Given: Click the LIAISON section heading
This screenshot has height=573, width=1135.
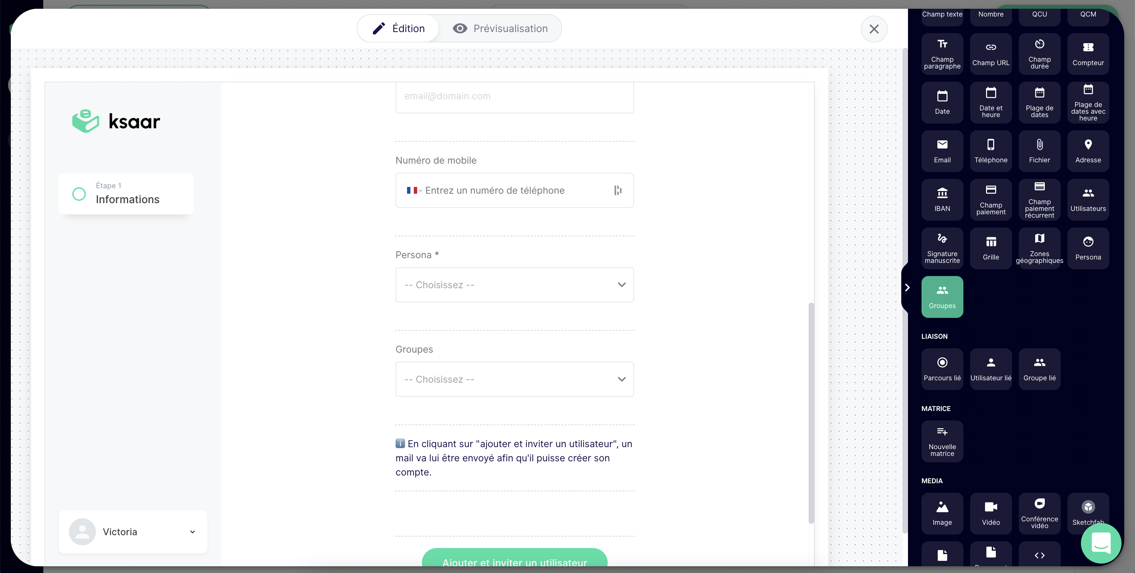Looking at the screenshot, I should 934,336.
